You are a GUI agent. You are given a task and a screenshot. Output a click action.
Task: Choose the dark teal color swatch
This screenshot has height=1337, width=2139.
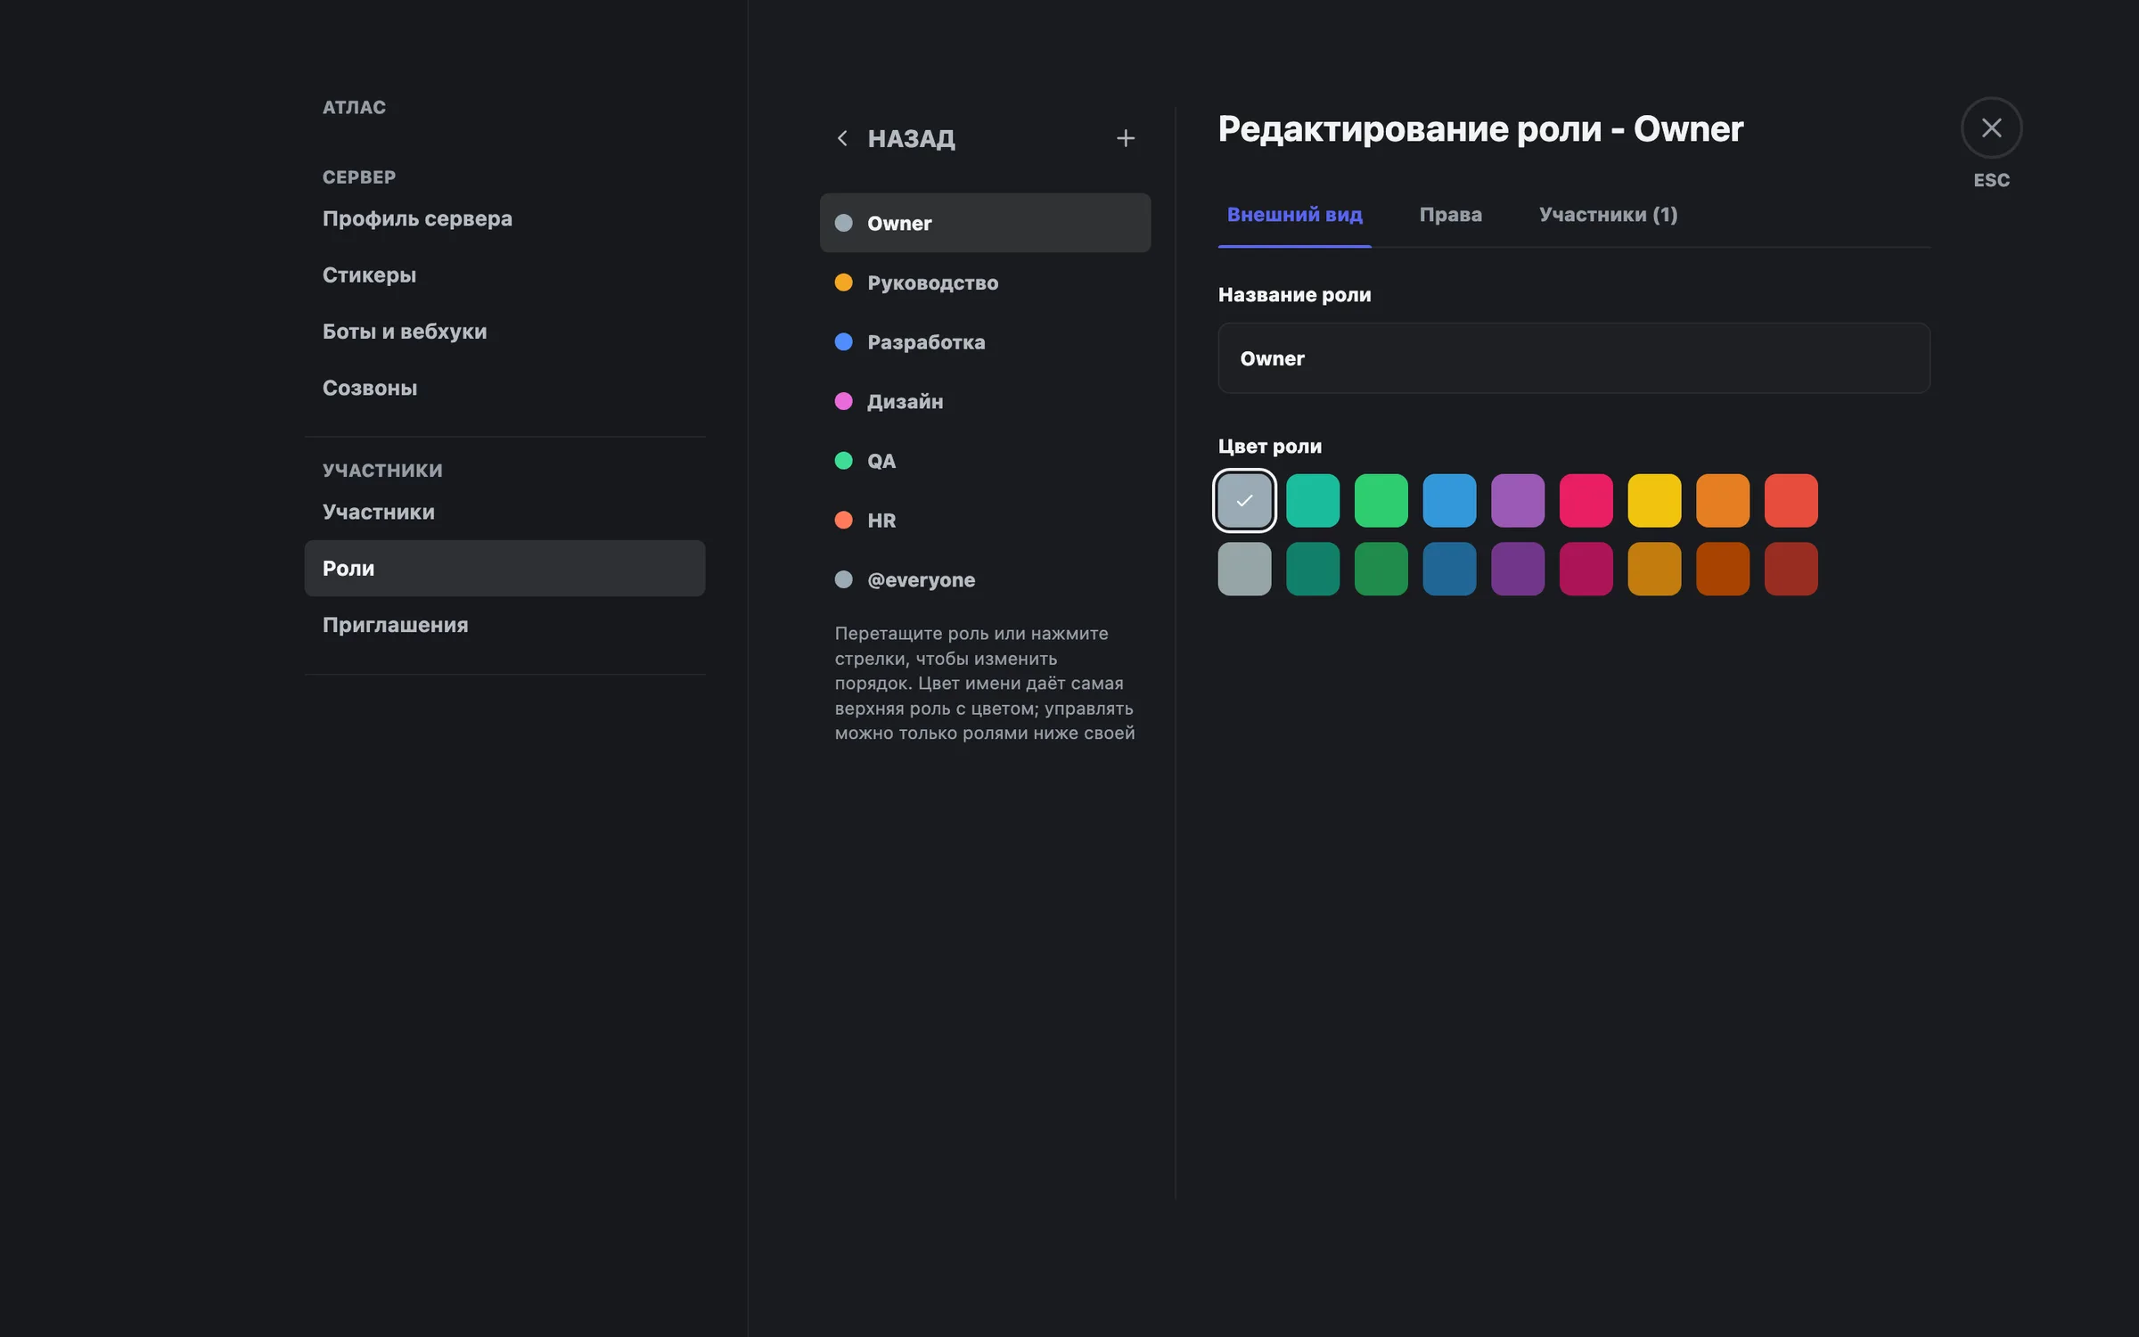point(1313,569)
